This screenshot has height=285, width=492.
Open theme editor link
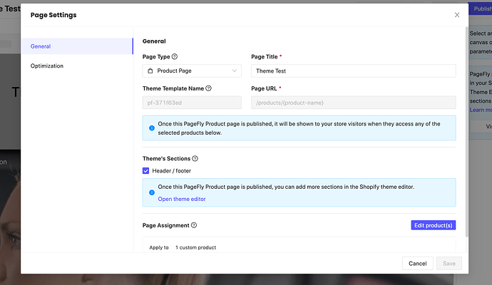(182, 199)
